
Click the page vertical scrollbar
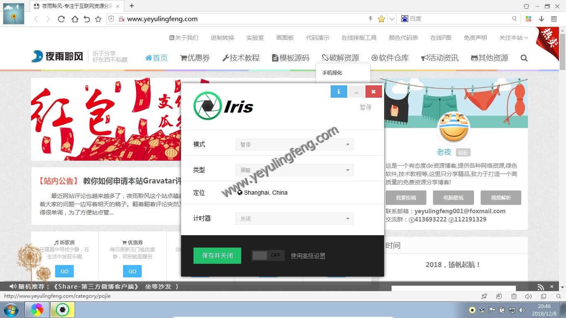point(562,159)
